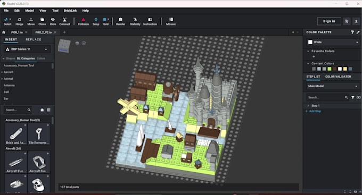Choose the Hinge tool

[x=19, y=21]
